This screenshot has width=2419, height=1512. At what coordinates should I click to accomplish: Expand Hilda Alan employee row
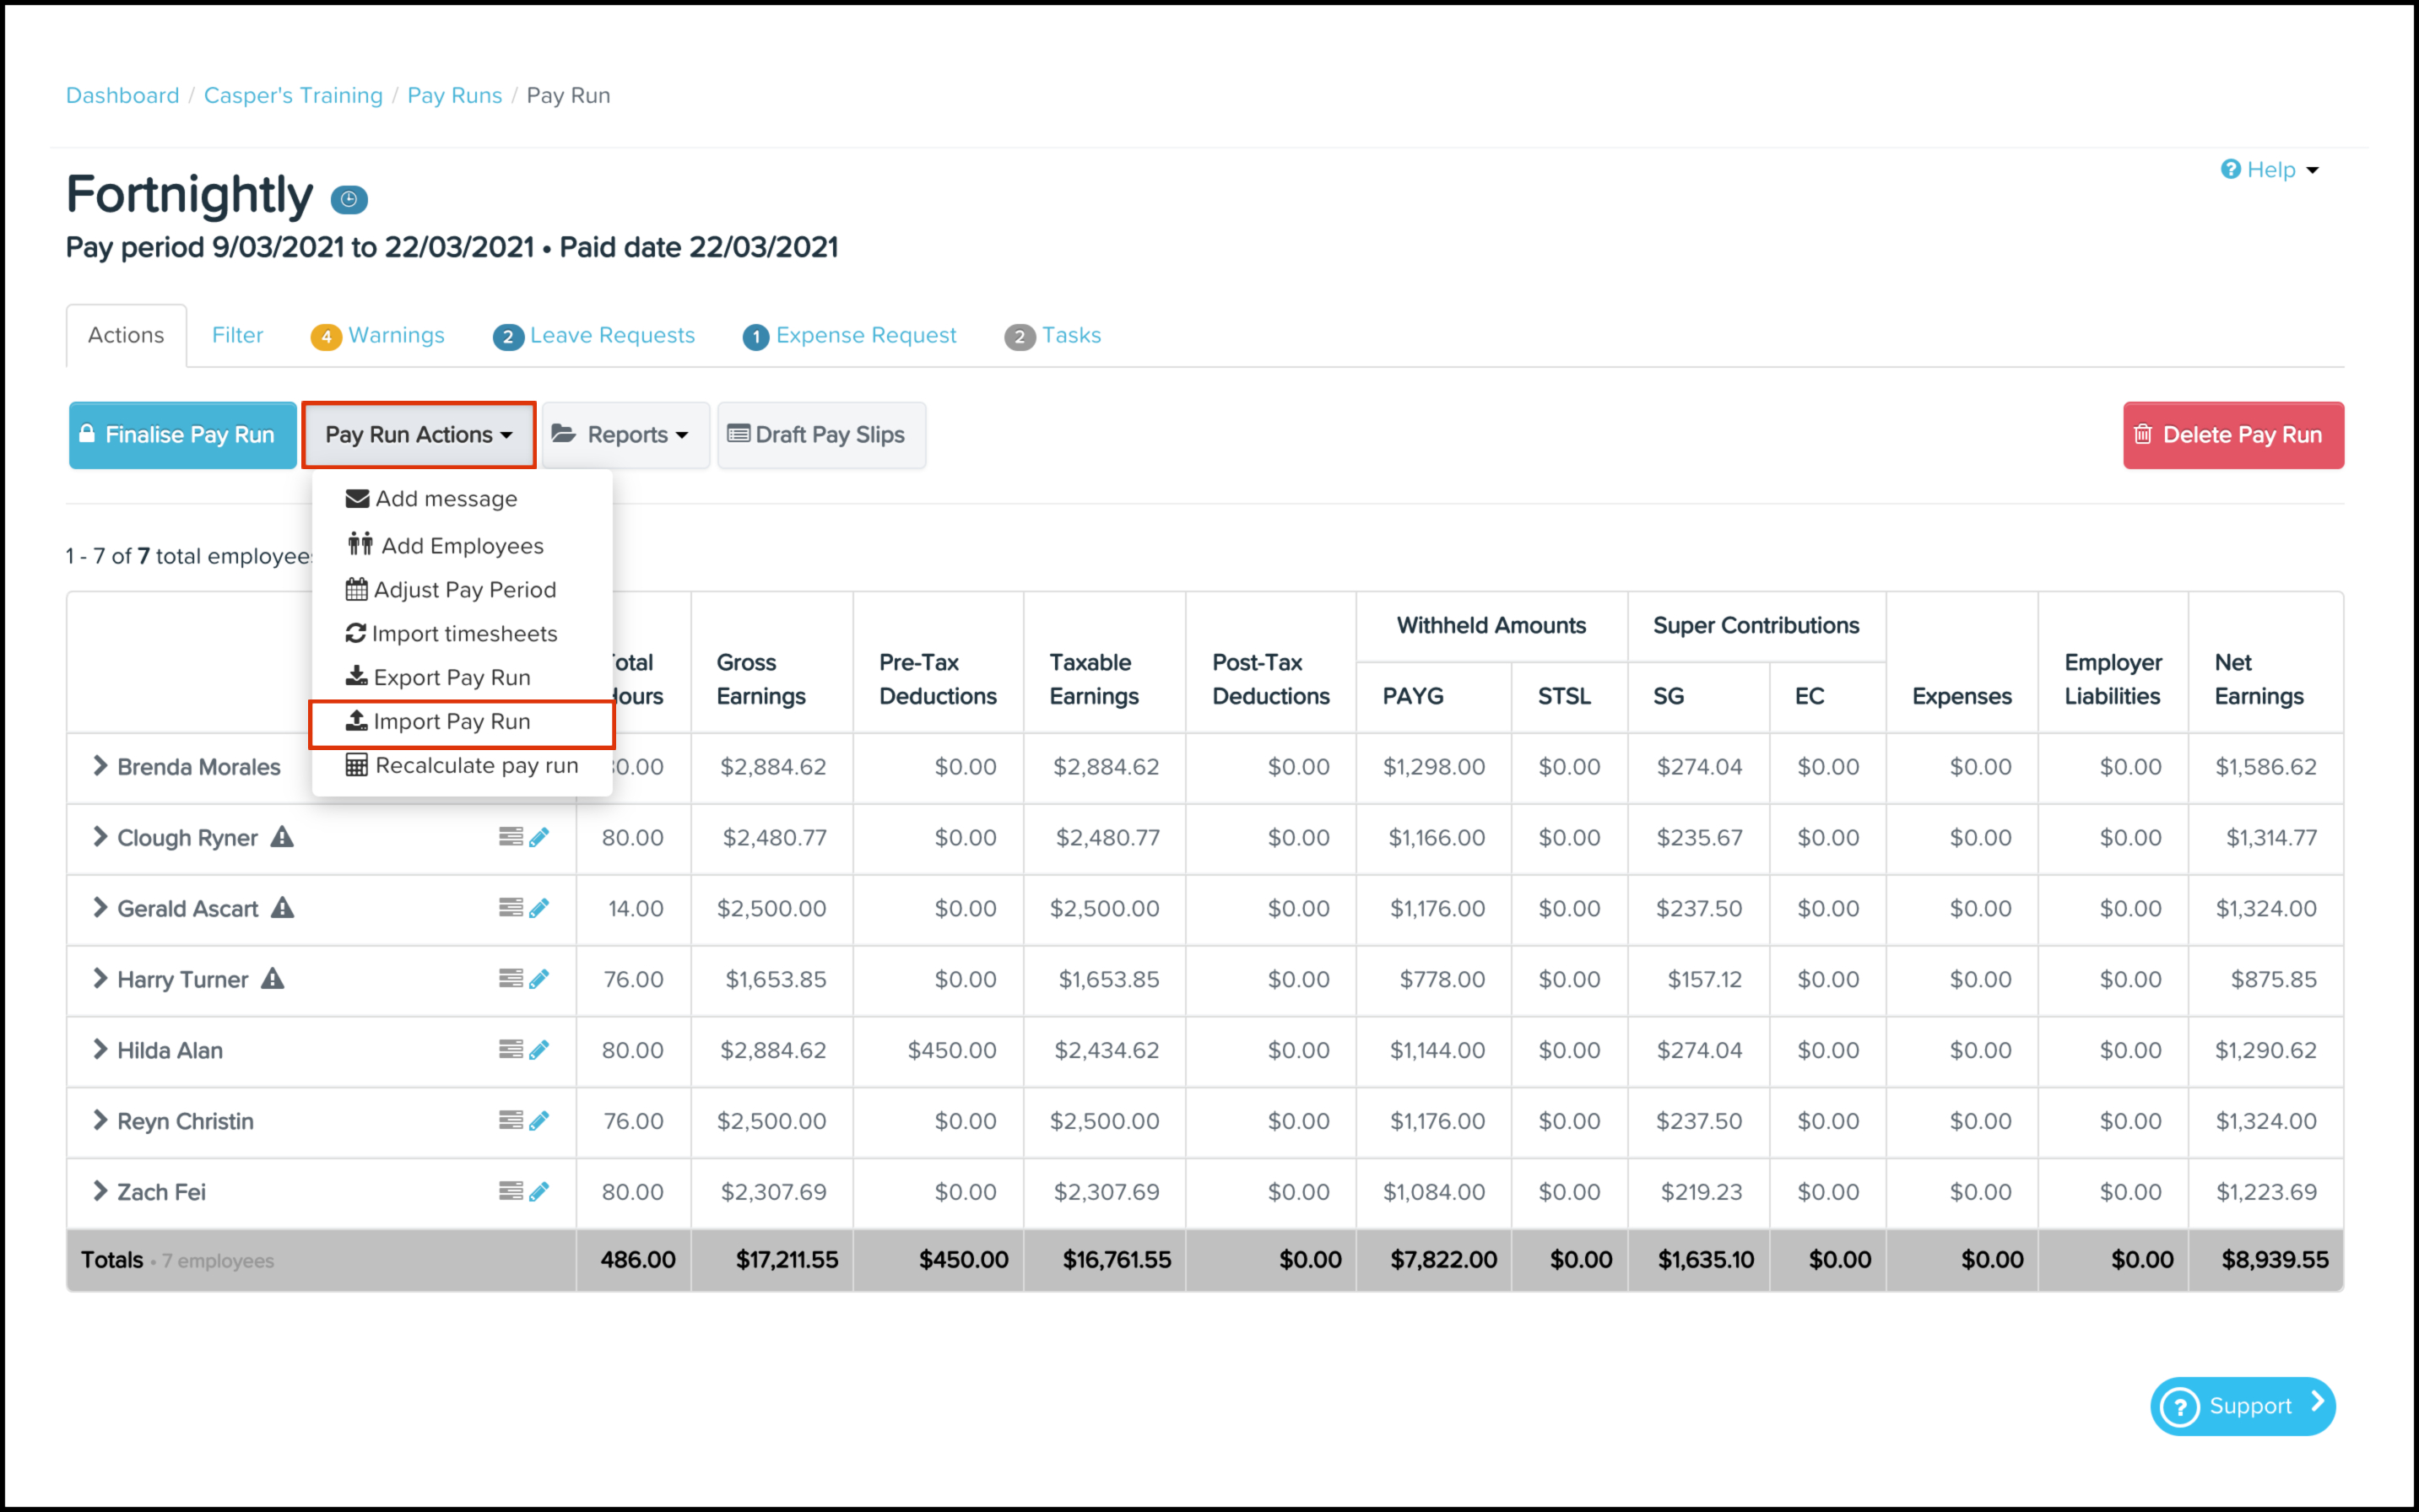click(x=100, y=1050)
